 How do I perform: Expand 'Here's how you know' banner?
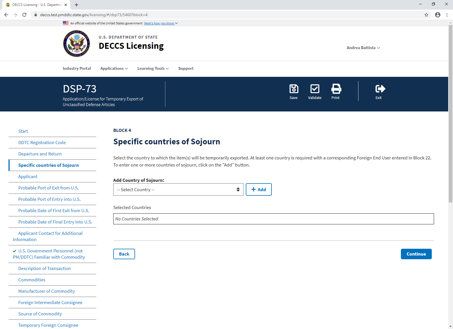tap(161, 23)
